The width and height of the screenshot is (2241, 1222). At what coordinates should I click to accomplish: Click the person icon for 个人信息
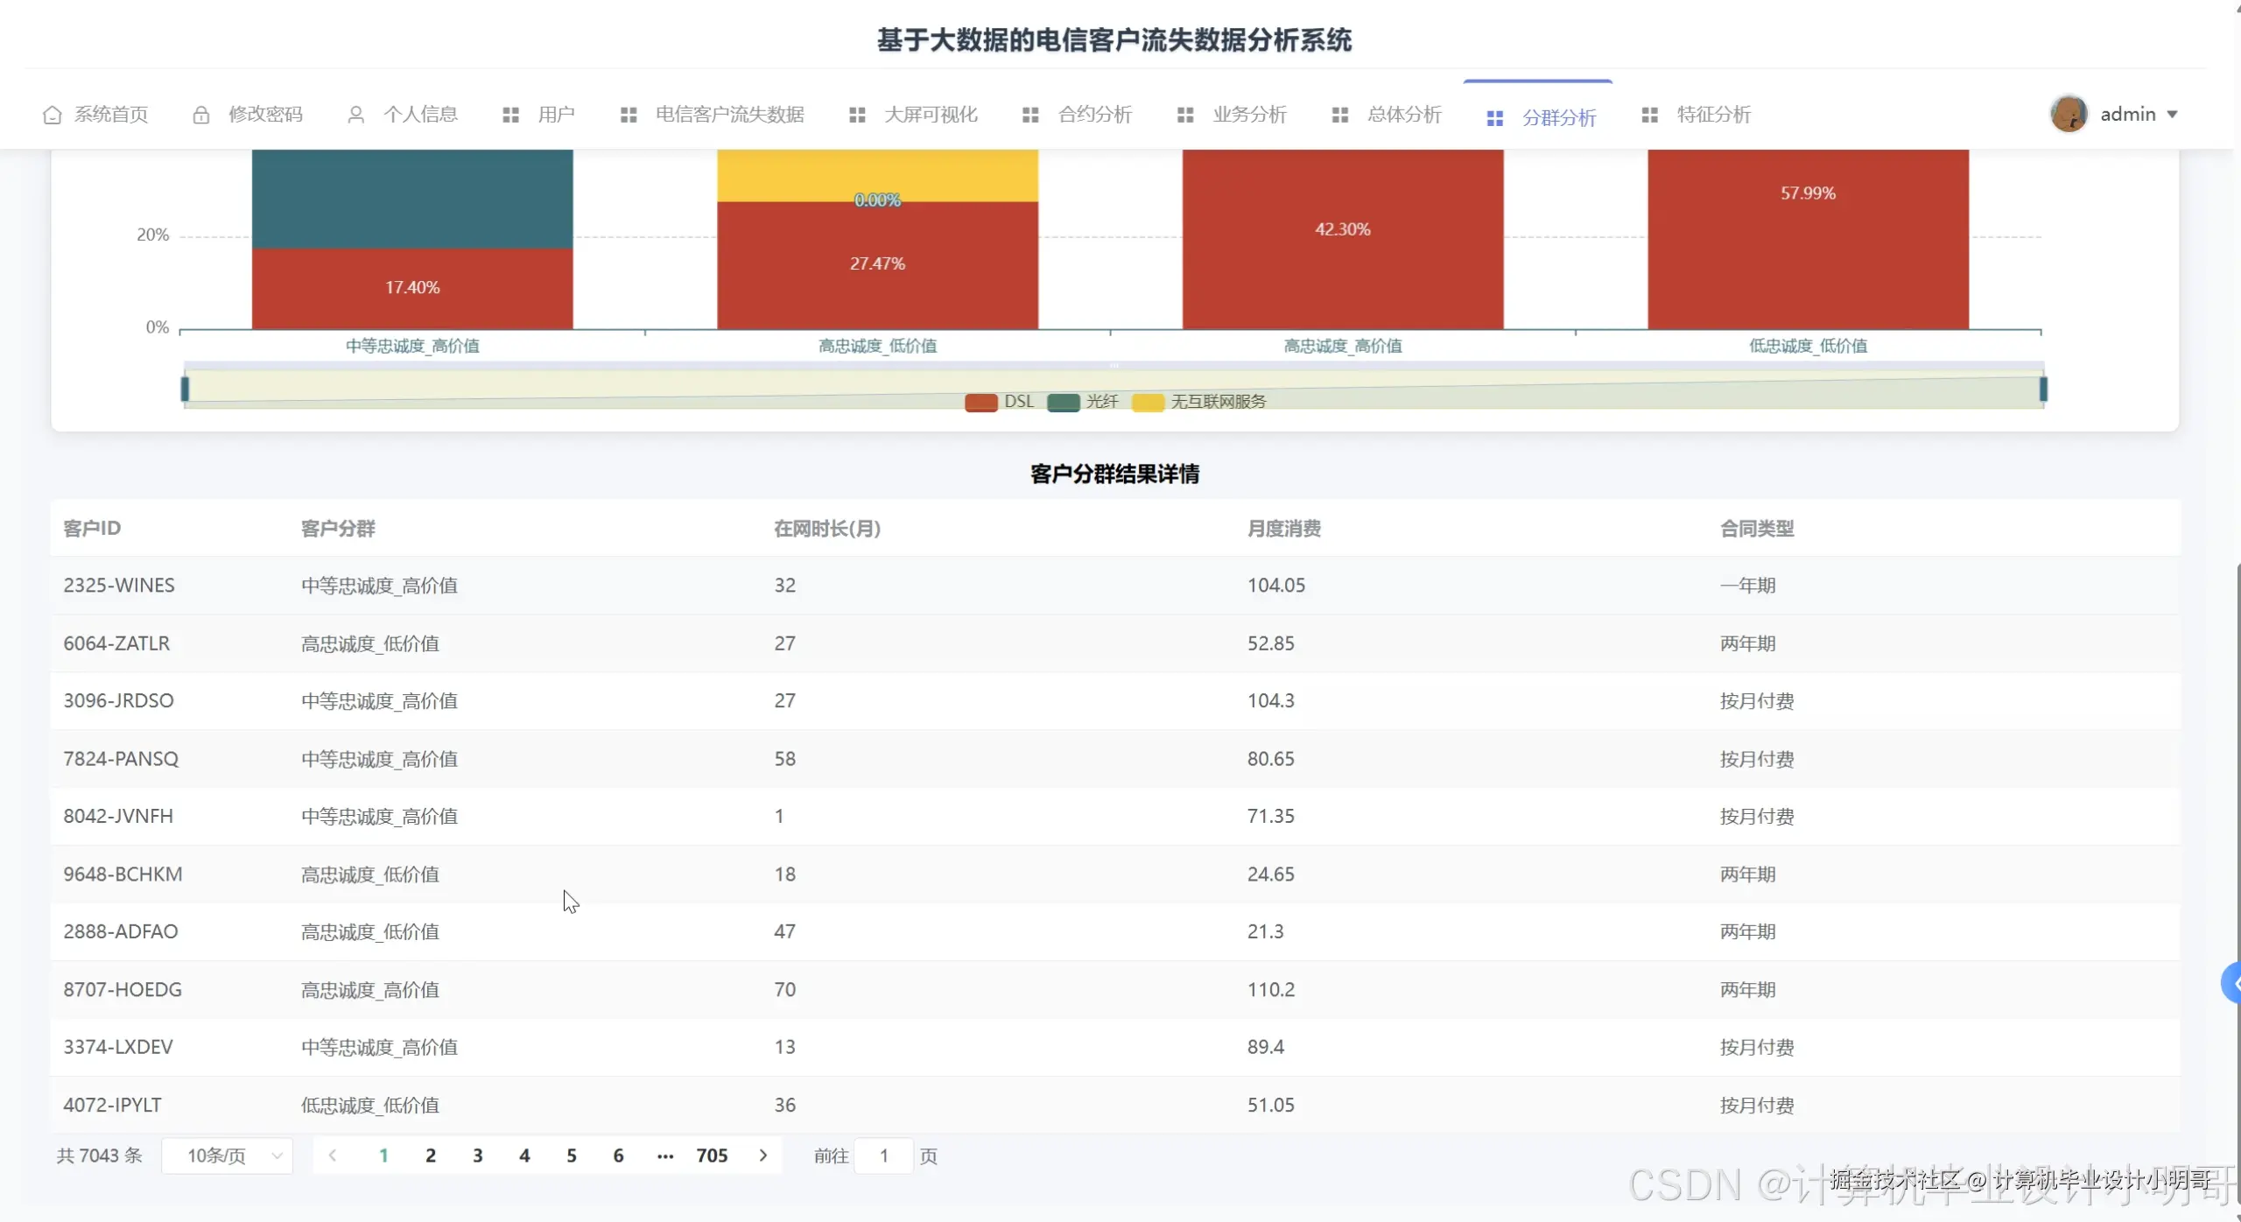pyautogui.click(x=355, y=115)
